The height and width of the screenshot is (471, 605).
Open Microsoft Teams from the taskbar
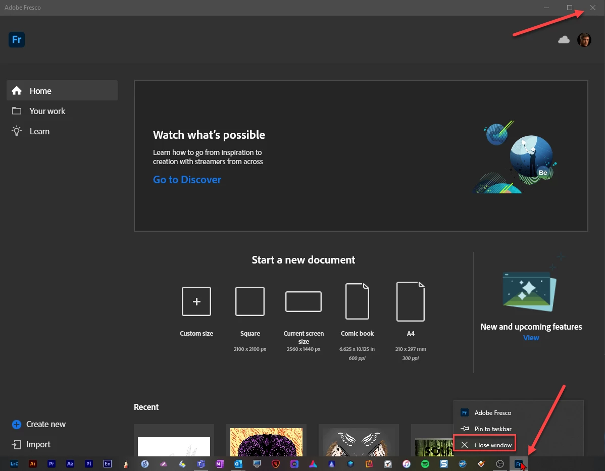pyautogui.click(x=201, y=464)
